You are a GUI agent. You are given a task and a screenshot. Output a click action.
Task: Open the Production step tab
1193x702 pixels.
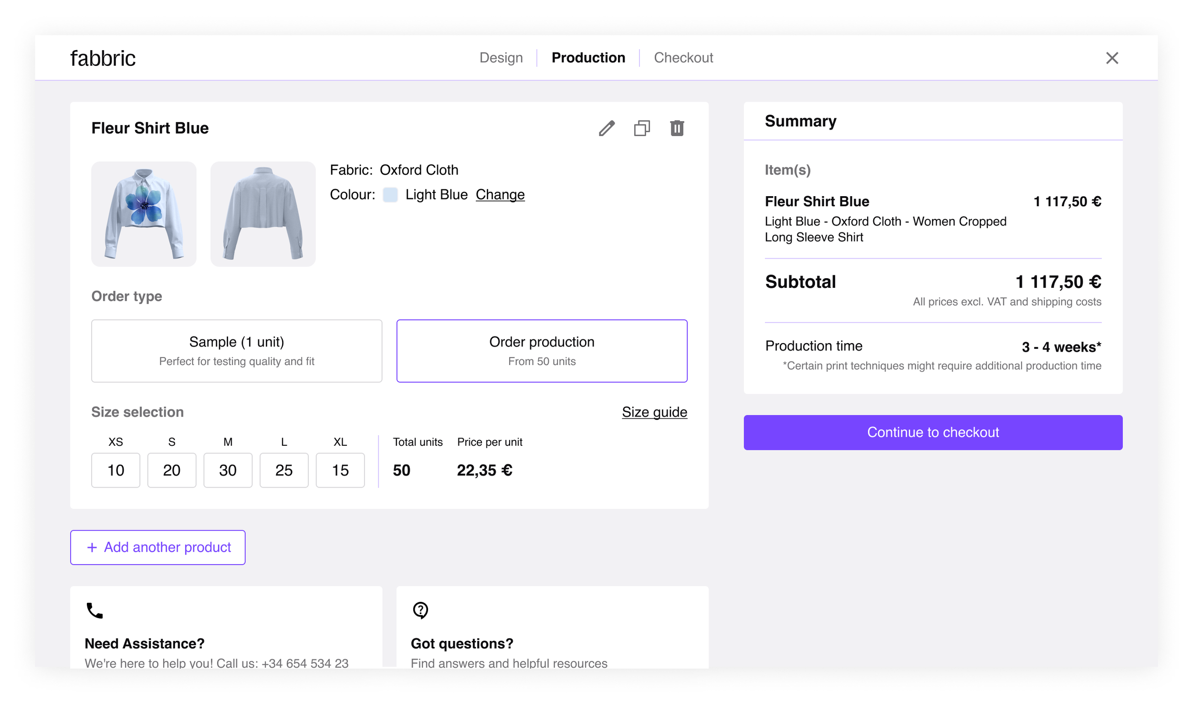pyautogui.click(x=588, y=58)
